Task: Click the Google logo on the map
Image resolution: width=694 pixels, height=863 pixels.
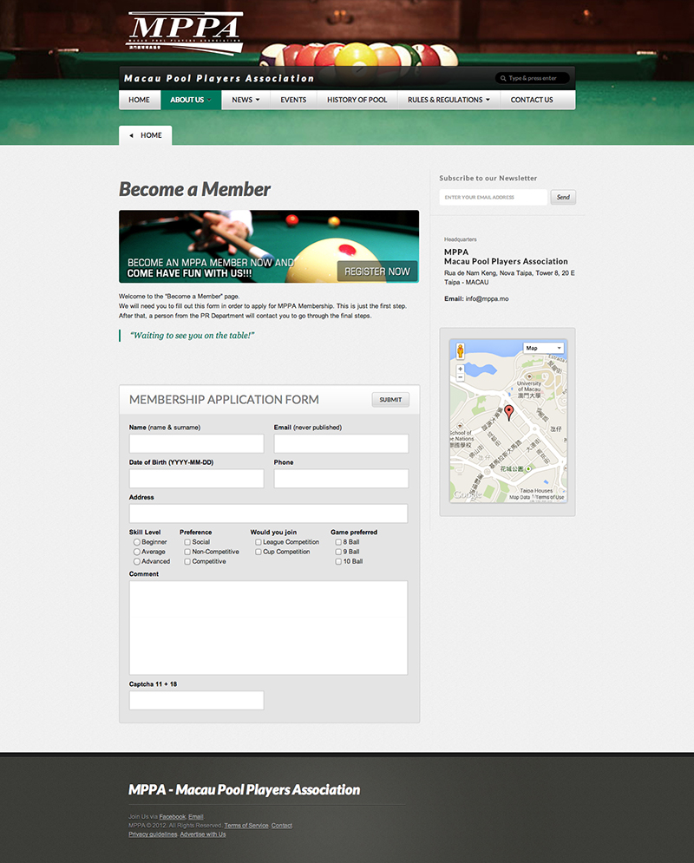Action: pos(468,494)
